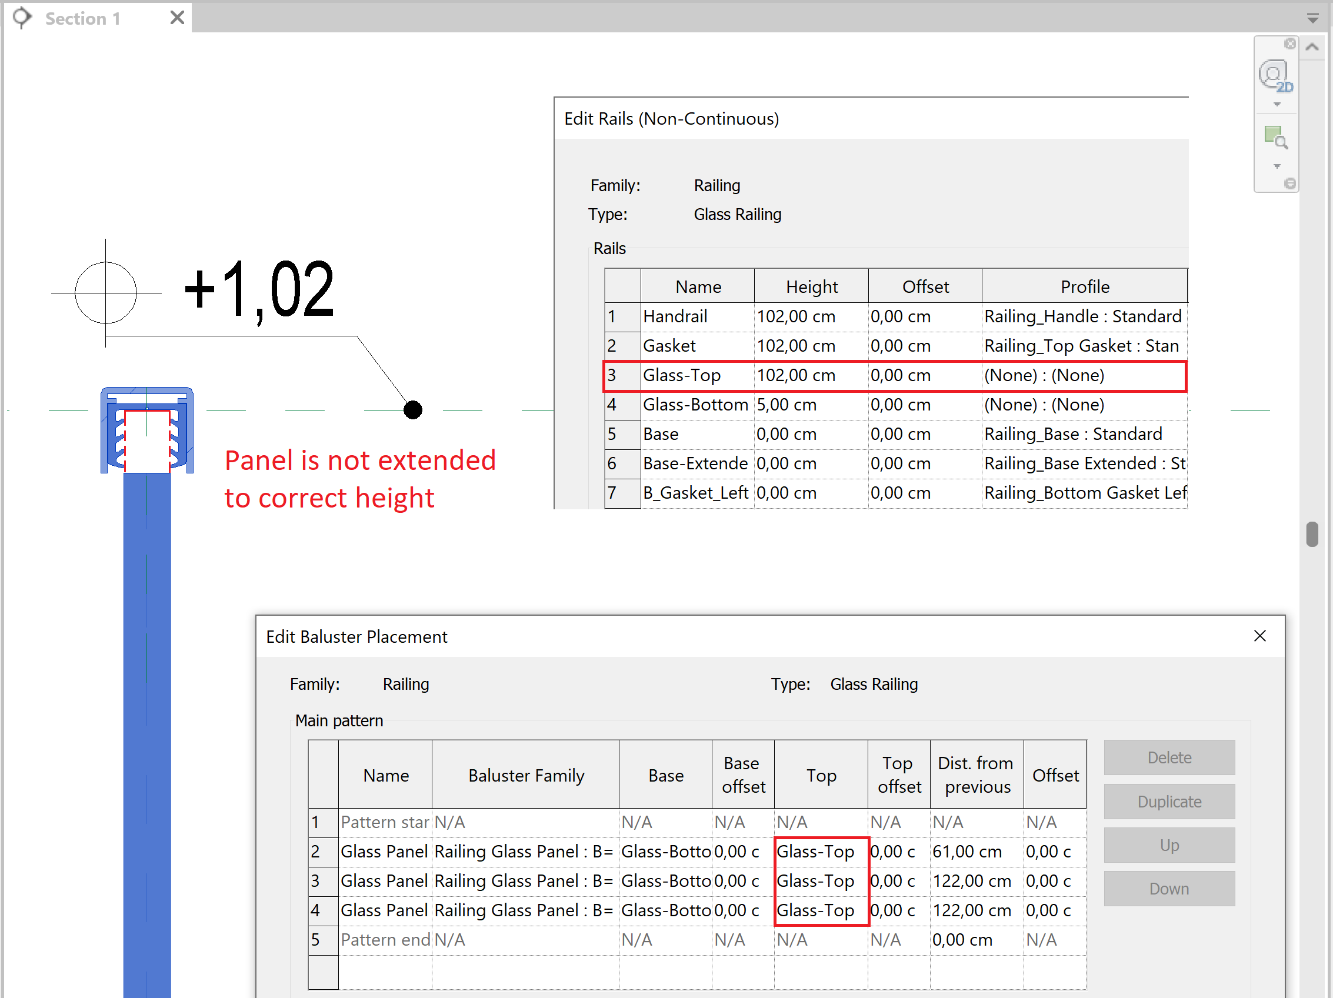
Task: Close the Section 1 view tab
Action: click(x=176, y=18)
